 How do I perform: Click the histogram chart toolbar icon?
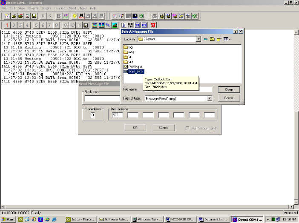click(x=124, y=25)
